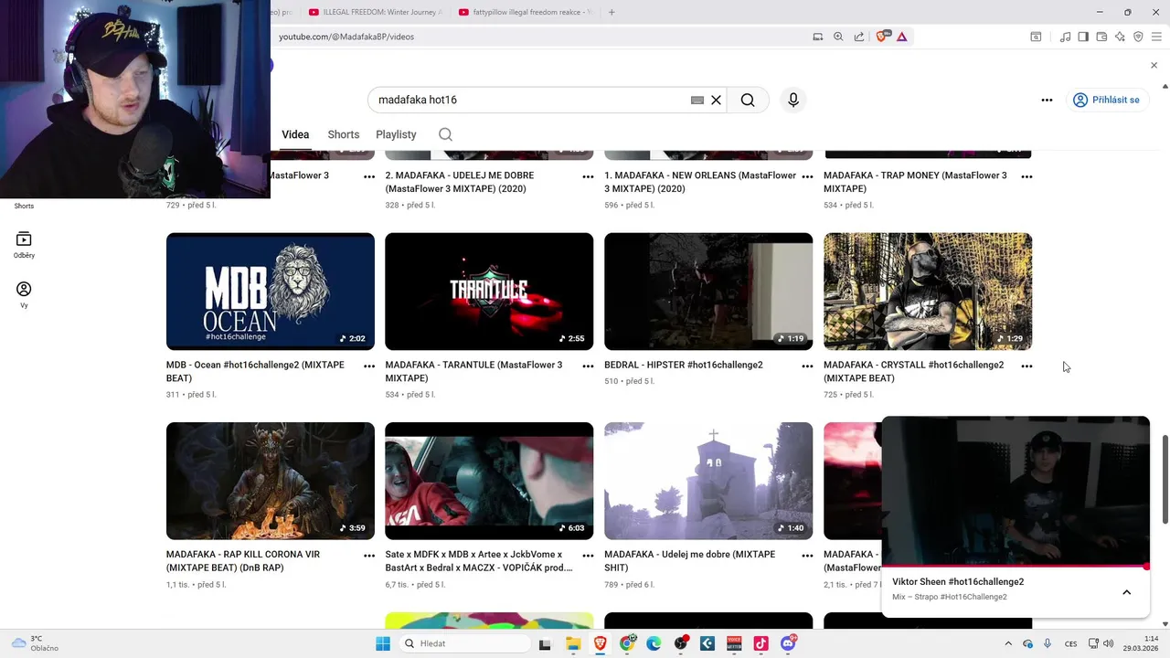Click the zoom magnifier icon in address bar

click(838, 37)
